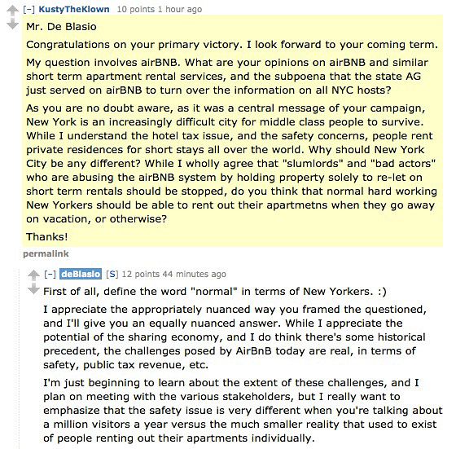Click the "Thanks!" line in the yellow comment
This screenshot has height=449, width=456.
coord(47,236)
